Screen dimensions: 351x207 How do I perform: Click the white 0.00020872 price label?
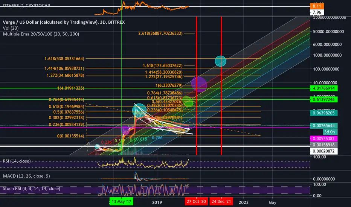324,151
